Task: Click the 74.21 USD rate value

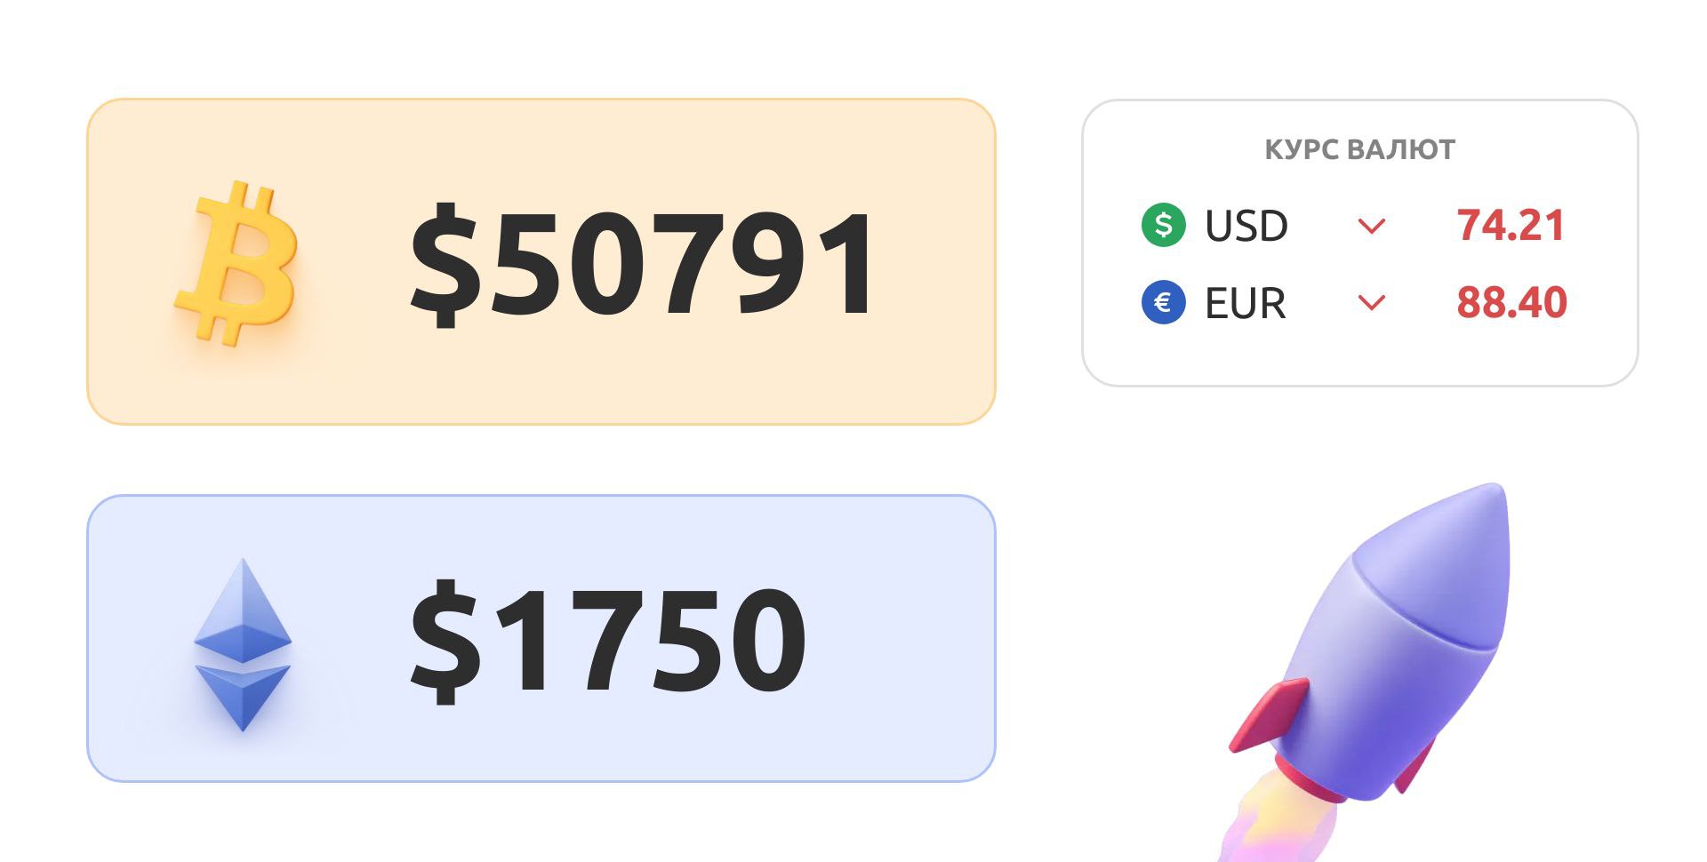Action: [1511, 225]
